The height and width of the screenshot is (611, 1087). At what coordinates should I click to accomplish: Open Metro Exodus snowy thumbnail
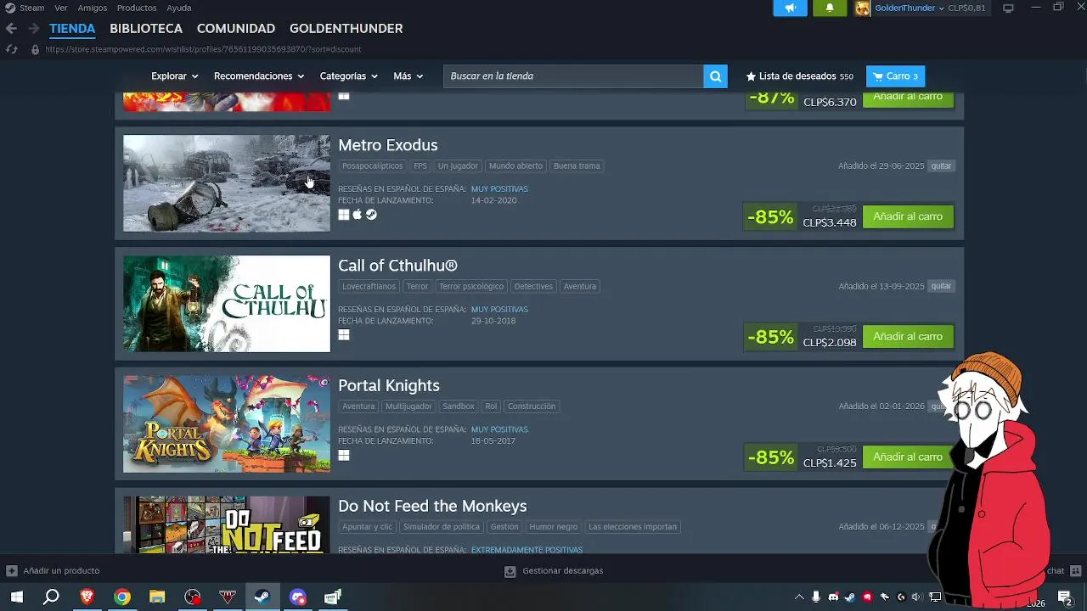tap(227, 183)
